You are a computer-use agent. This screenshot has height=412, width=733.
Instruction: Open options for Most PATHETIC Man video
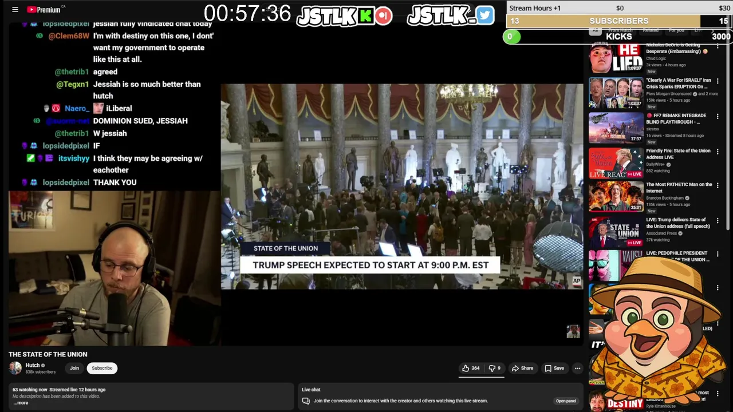[x=718, y=185]
